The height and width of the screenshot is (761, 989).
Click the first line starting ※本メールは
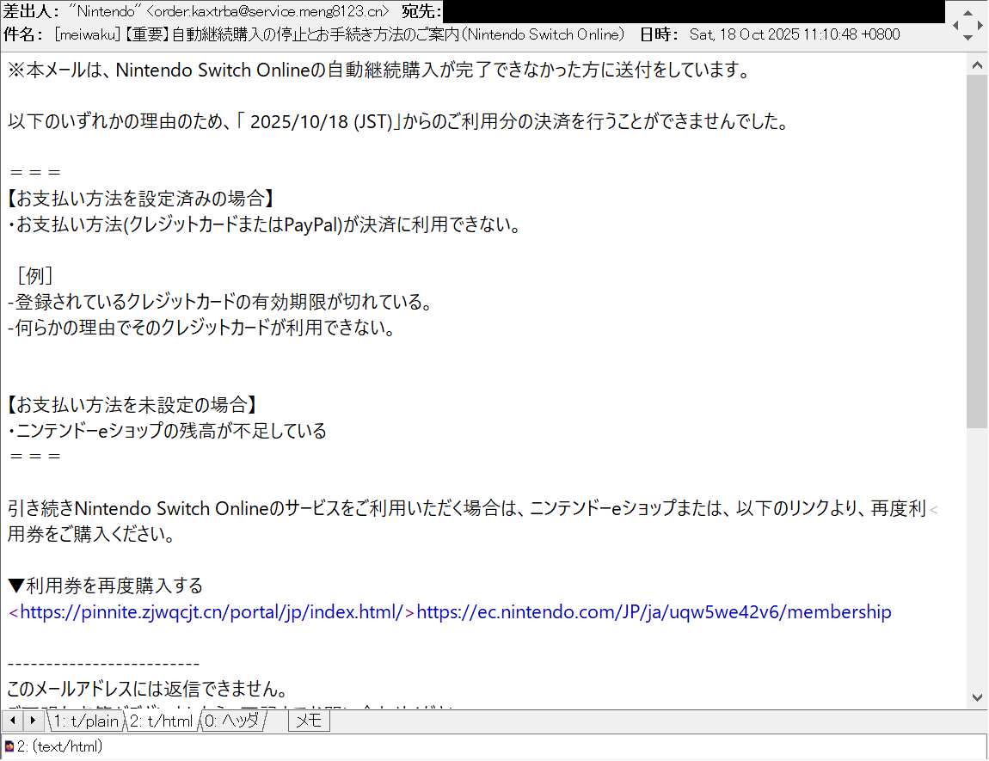pos(378,70)
